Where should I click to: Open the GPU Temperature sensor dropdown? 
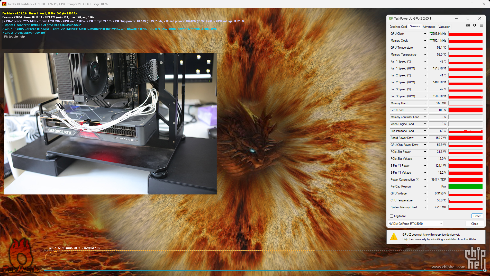click(425, 48)
